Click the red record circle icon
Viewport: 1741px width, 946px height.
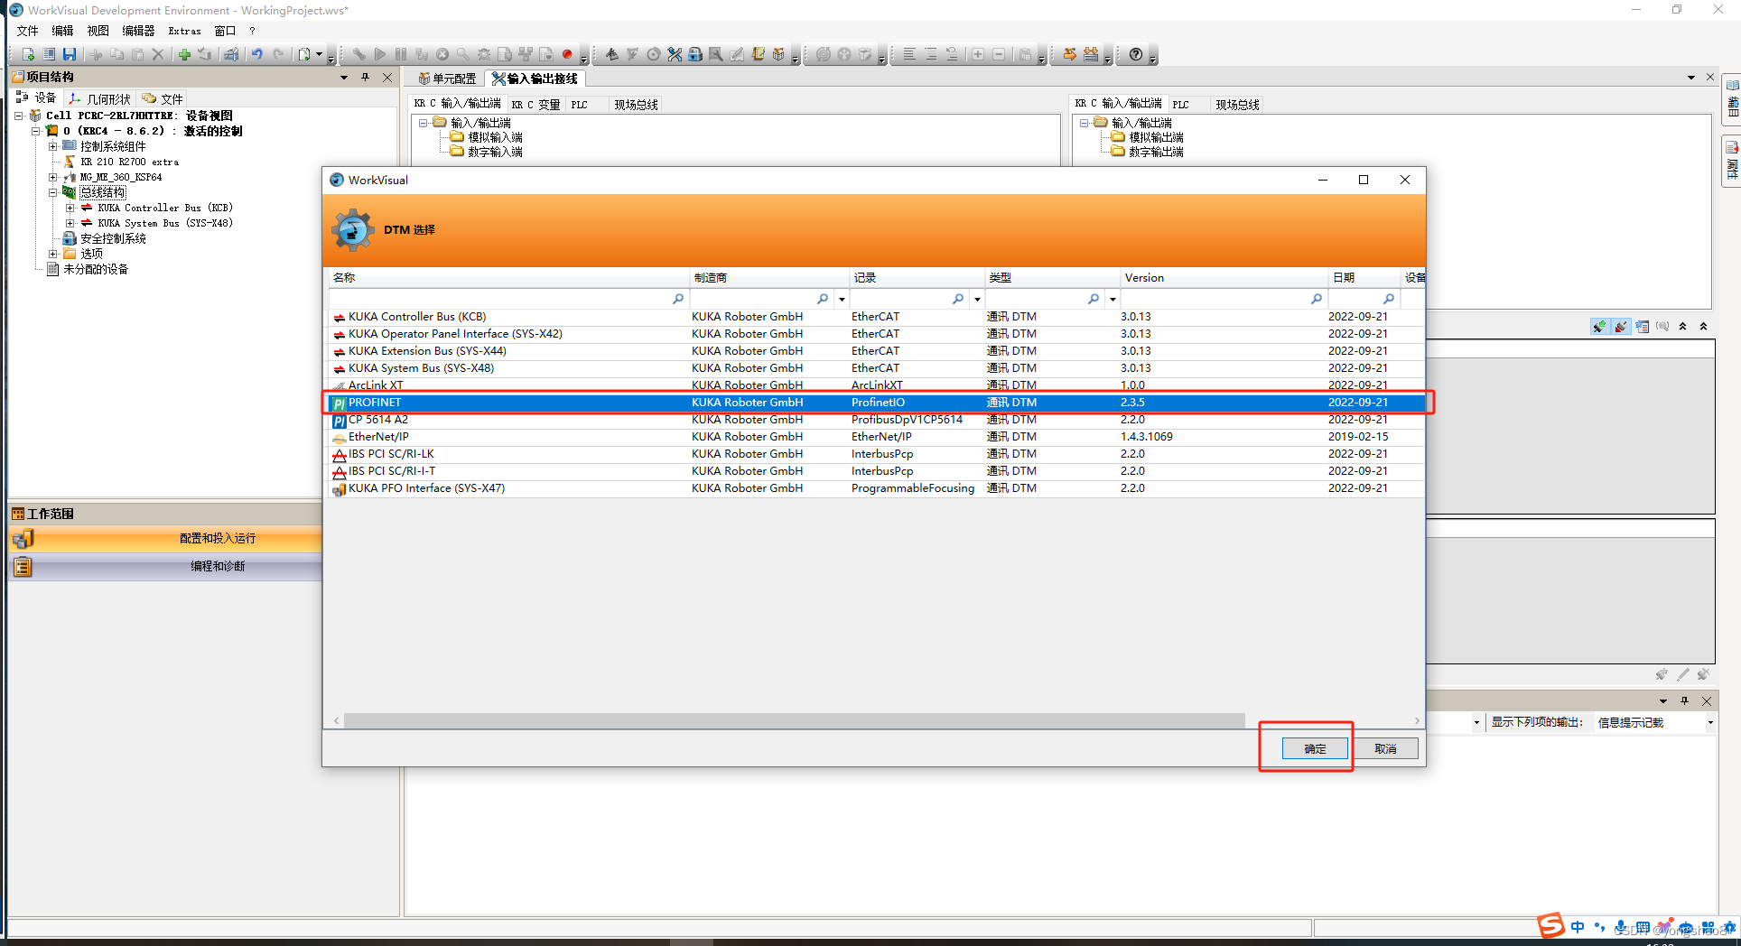tap(567, 54)
